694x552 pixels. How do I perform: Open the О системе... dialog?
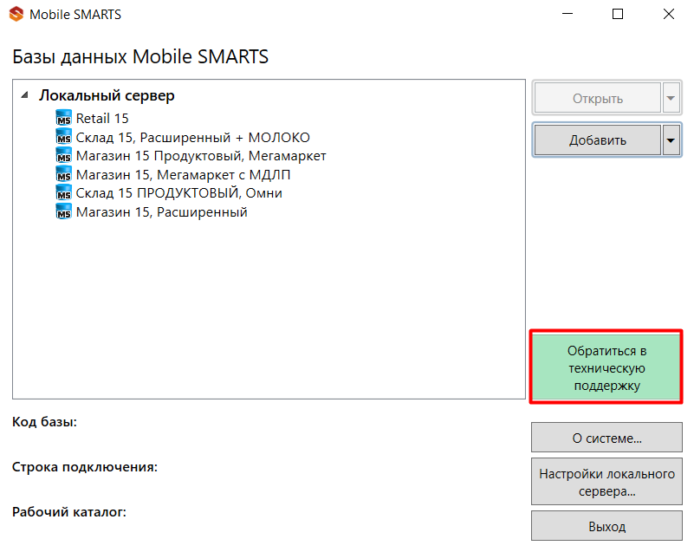tap(606, 438)
